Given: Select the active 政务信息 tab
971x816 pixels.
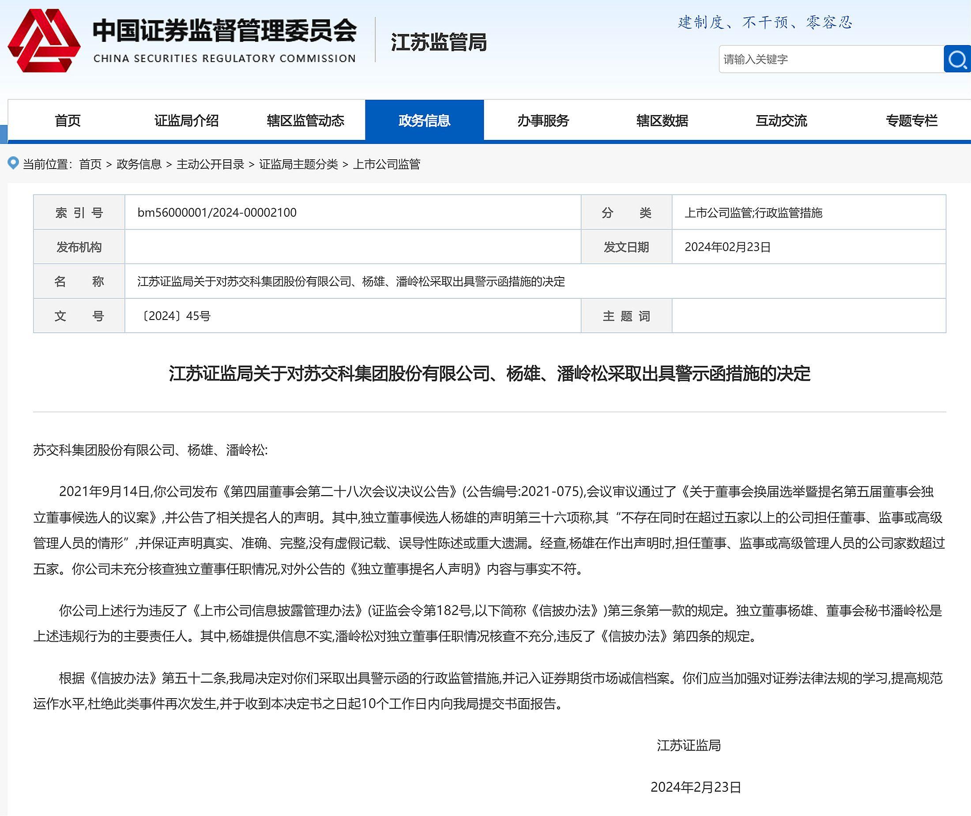Looking at the screenshot, I should click(x=425, y=120).
